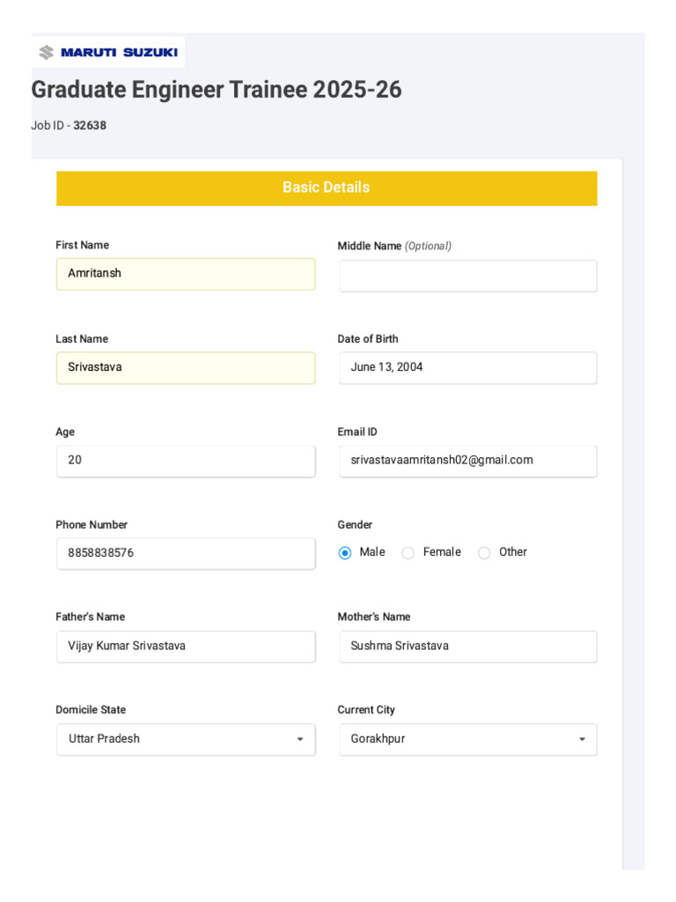
Task: Select the Female gender option
Action: pyautogui.click(x=408, y=553)
